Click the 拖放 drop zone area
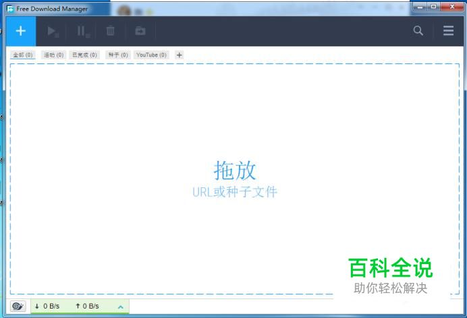Image resolution: width=467 pixels, height=318 pixels. tap(235, 179)
